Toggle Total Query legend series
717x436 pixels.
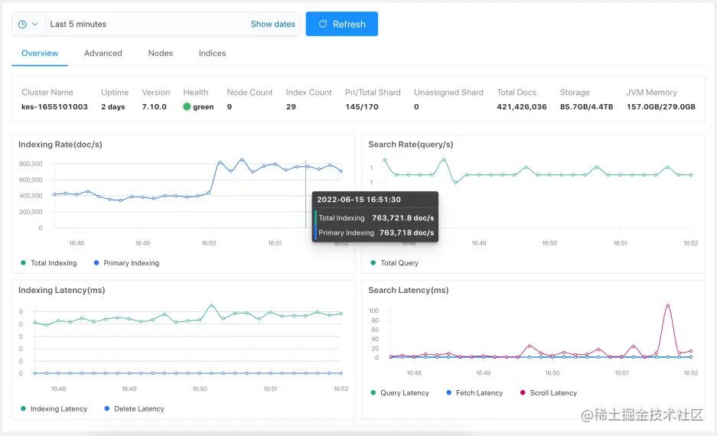click(395, 263)
